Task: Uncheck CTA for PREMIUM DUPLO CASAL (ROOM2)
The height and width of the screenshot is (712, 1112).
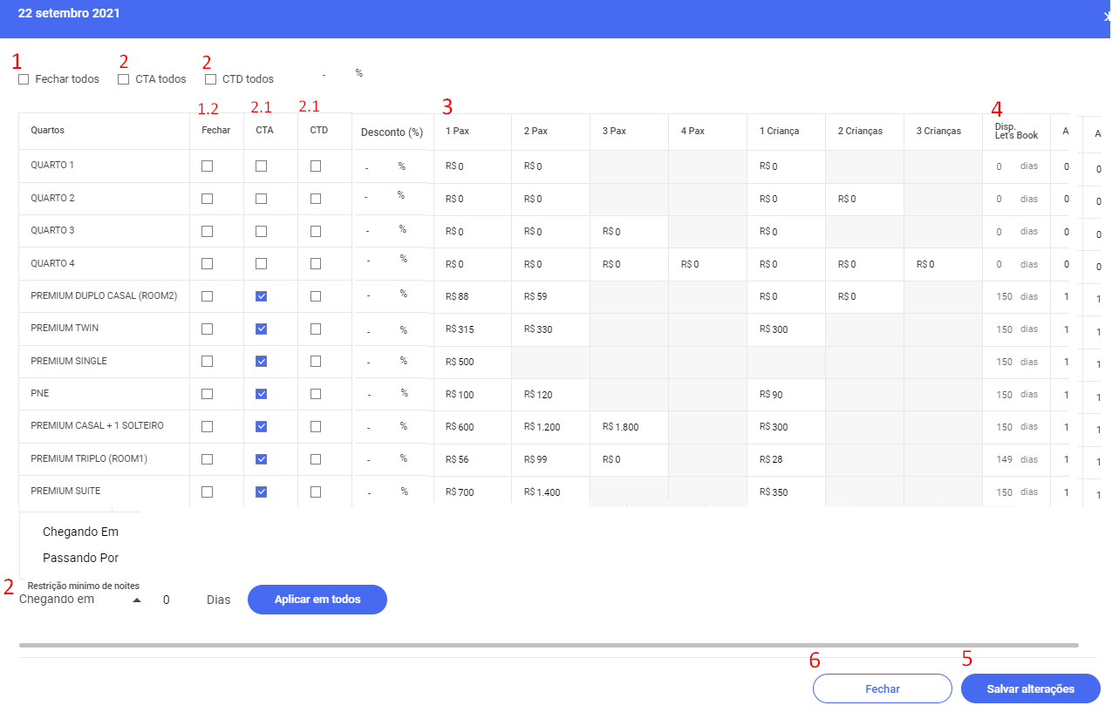Action: click(262, 296)
